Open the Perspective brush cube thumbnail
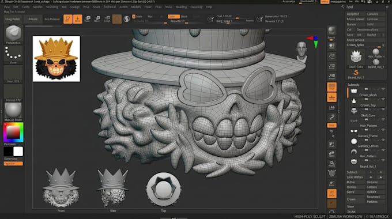 (13, 33)
